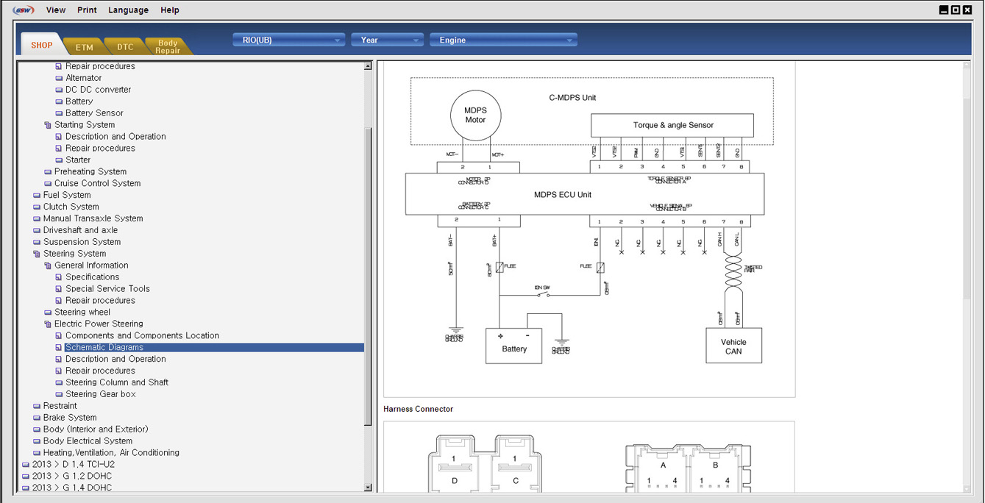
Task: Open the Engine dropdown
Action: pyautogui.click(x=503, y=40)
